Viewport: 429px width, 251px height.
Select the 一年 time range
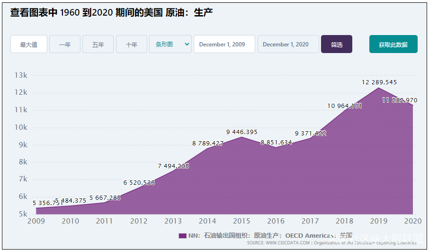coord(65,44)
